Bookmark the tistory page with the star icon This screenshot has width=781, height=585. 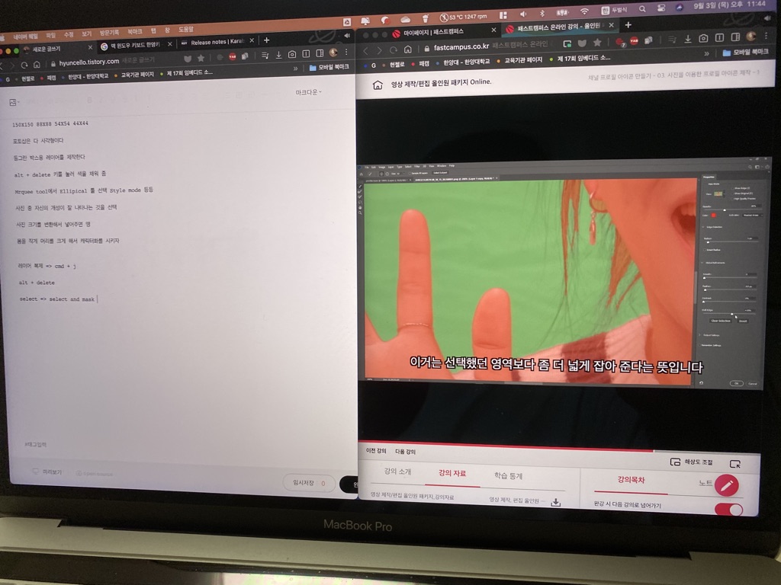[201, 58]
